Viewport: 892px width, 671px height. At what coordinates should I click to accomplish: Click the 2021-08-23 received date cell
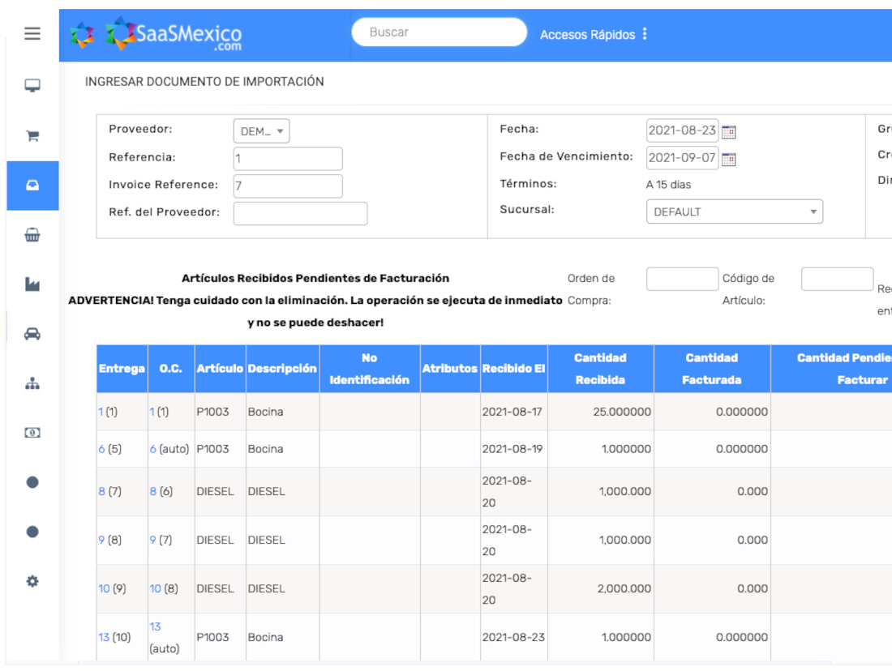[513, 637]
